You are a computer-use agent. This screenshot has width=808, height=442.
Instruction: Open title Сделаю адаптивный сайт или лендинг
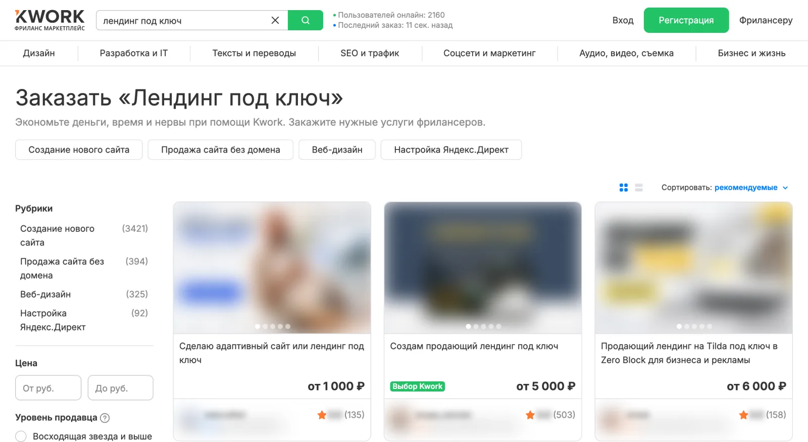coord(272,353)
